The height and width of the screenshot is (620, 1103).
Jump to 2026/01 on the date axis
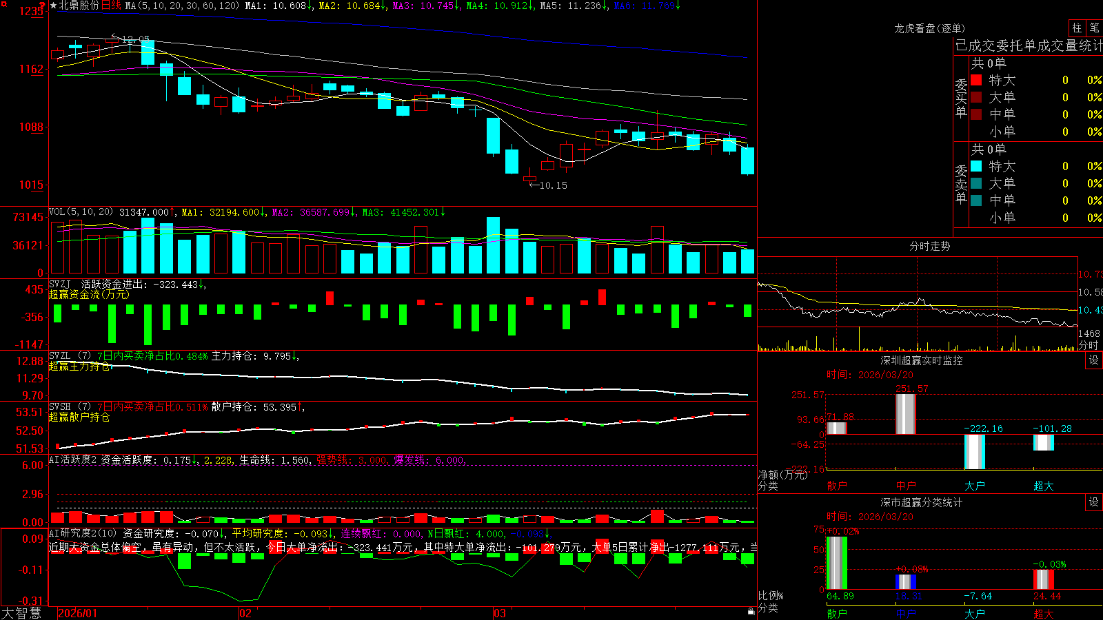coord(77,613)
